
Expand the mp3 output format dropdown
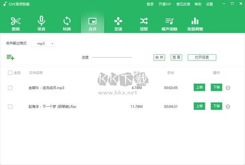point(43,44)
